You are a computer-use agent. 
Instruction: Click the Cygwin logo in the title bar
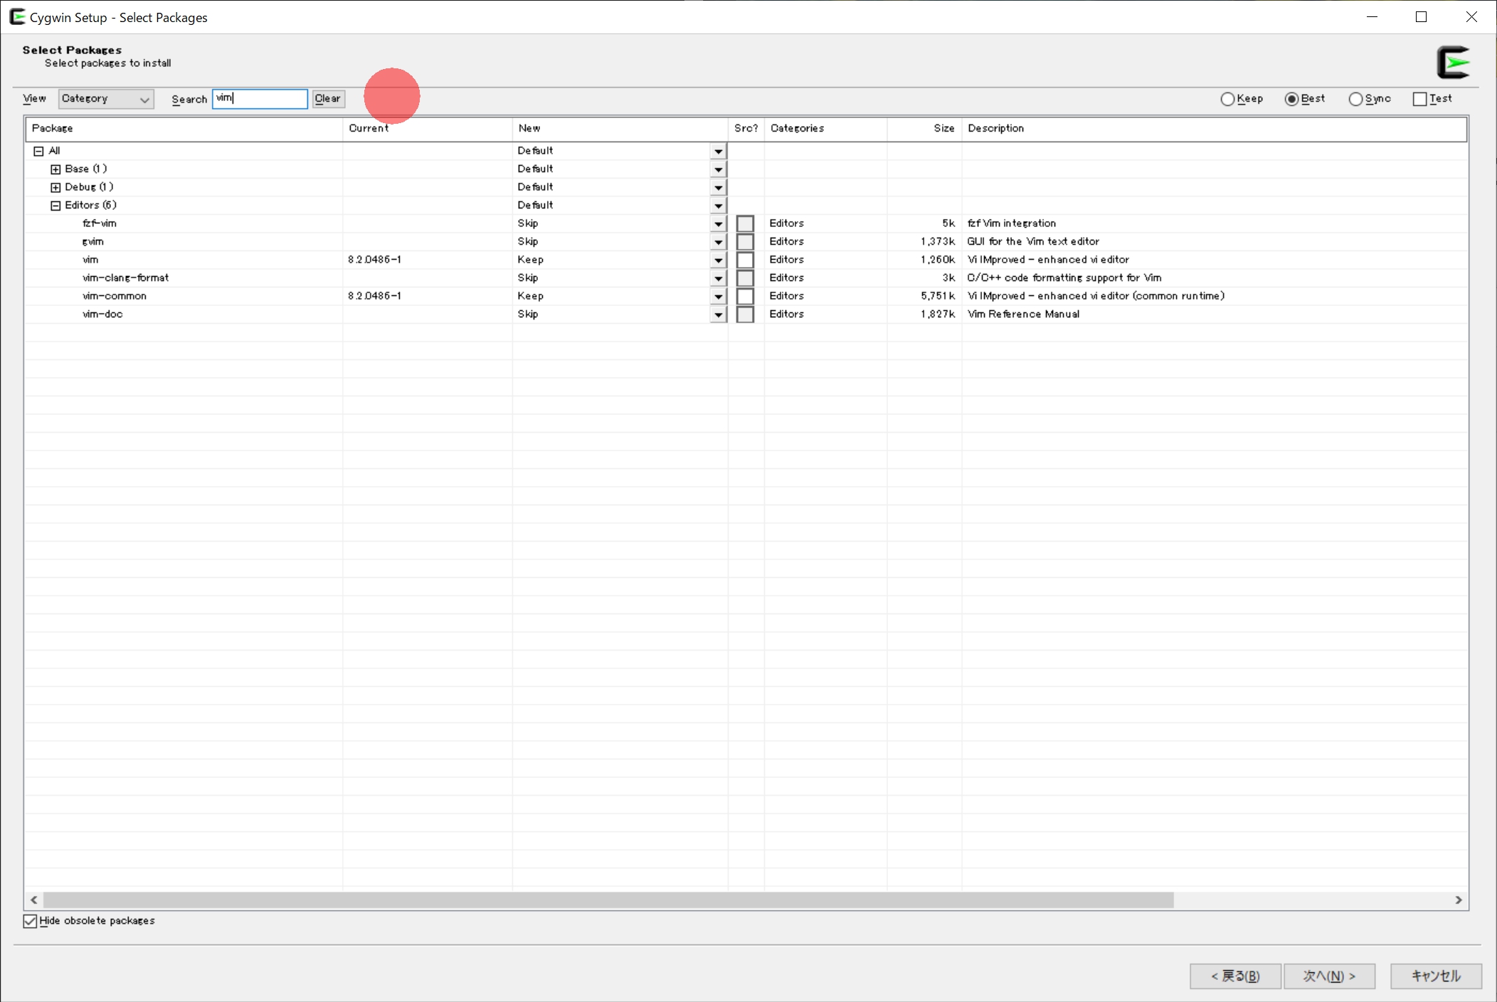click(x=17, y=17)
